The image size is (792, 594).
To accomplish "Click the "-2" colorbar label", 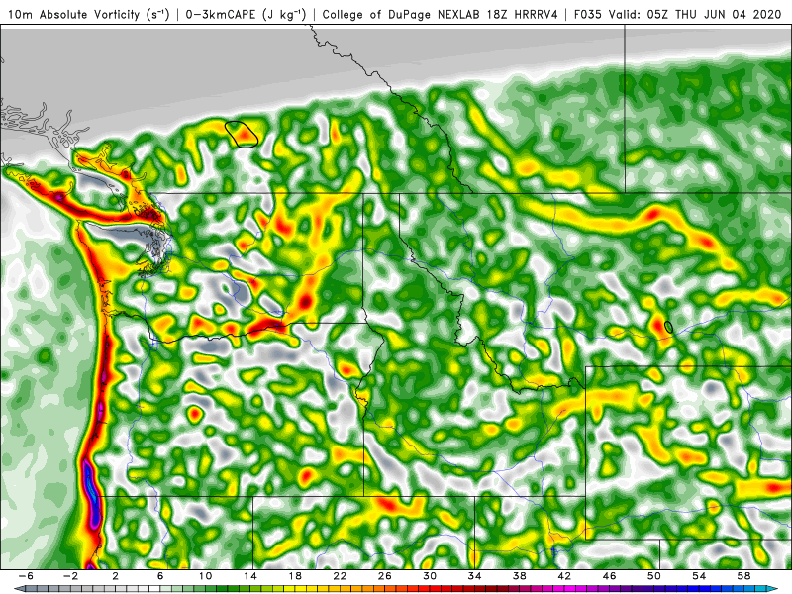I will [x=70, y=576].
